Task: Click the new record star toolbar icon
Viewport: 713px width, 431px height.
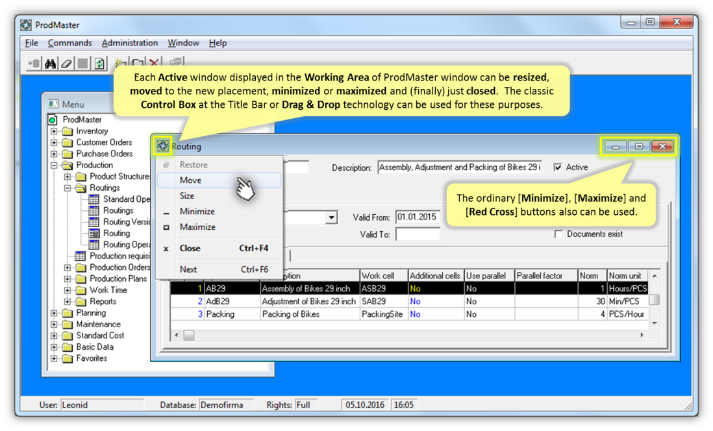Action: [x=121, y=64]
